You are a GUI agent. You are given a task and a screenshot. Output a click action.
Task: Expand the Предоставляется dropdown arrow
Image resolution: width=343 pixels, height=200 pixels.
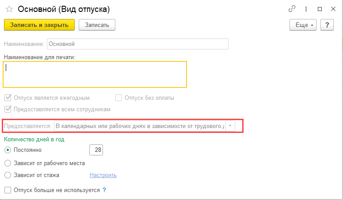tap(230, 126)
